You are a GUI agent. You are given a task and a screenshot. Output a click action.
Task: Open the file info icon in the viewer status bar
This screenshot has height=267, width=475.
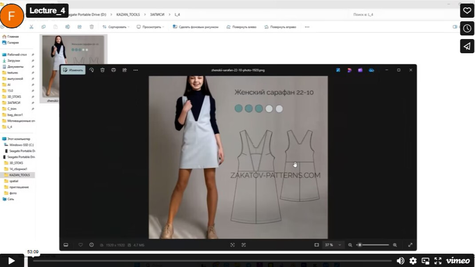(91, 245)
